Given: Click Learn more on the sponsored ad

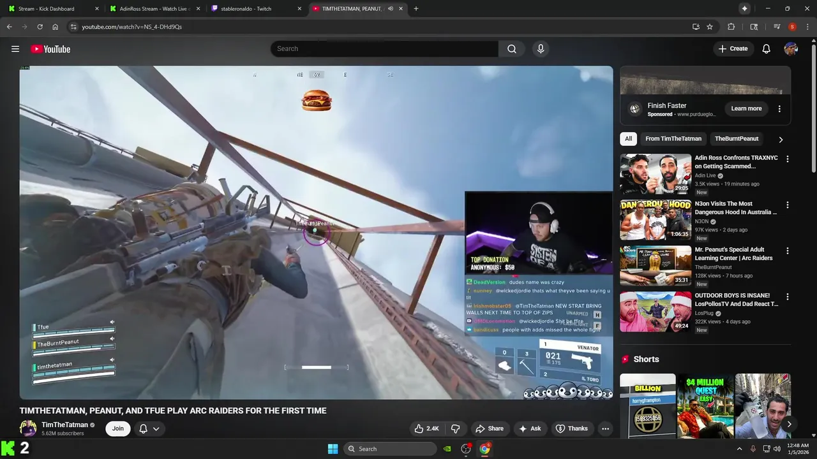Looking at the screenshot, I should (x=746, y=108).
